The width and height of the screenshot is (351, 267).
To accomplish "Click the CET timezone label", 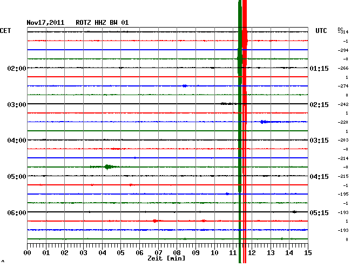I will (x=5, y=31).
